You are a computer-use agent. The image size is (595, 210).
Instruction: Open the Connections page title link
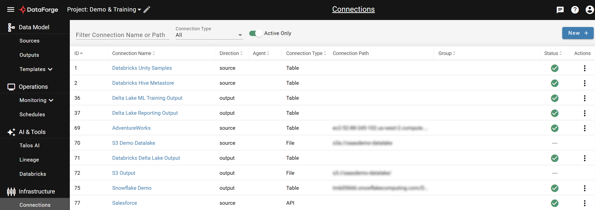[x=353, y=9]
